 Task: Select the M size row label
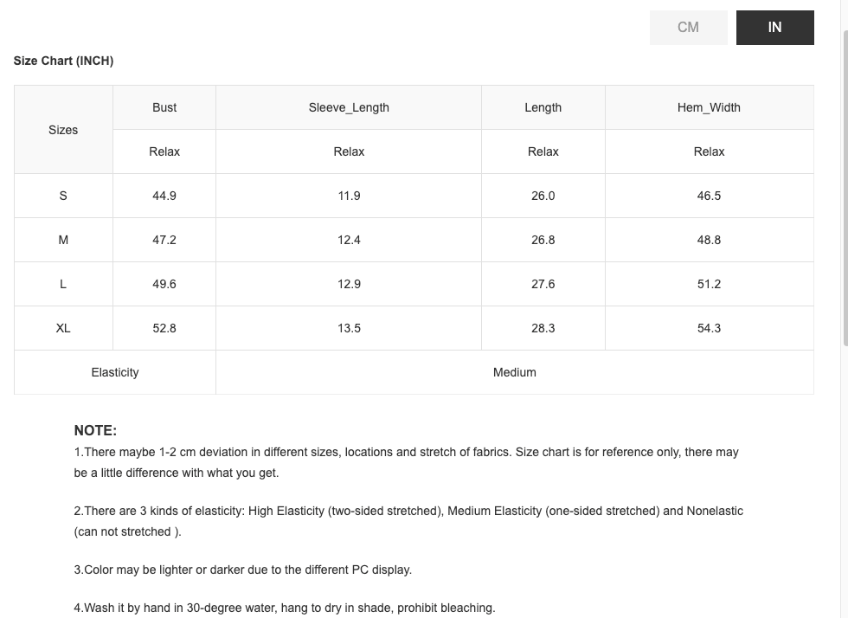tap(63, 240)
